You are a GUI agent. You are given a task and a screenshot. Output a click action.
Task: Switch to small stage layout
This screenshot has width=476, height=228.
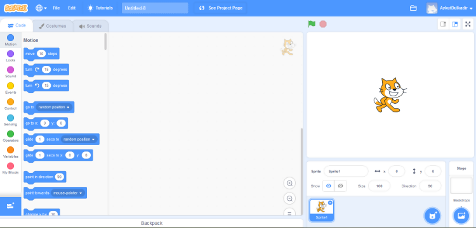pyautogui.click(x=443, y=24)
